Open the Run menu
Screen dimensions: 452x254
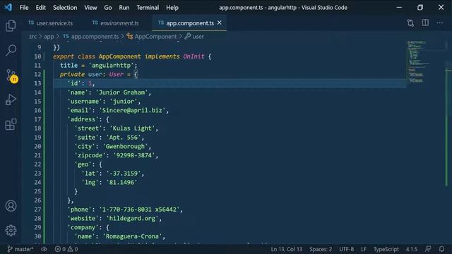click(x=124, y=8)
